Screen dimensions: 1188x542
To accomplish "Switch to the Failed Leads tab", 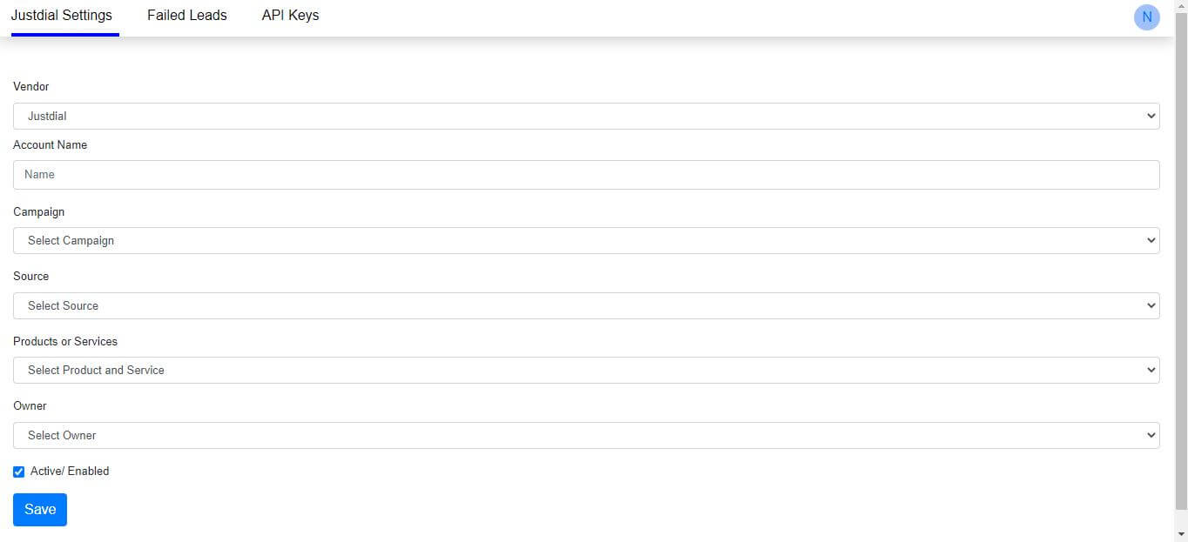I will (186, 15).
